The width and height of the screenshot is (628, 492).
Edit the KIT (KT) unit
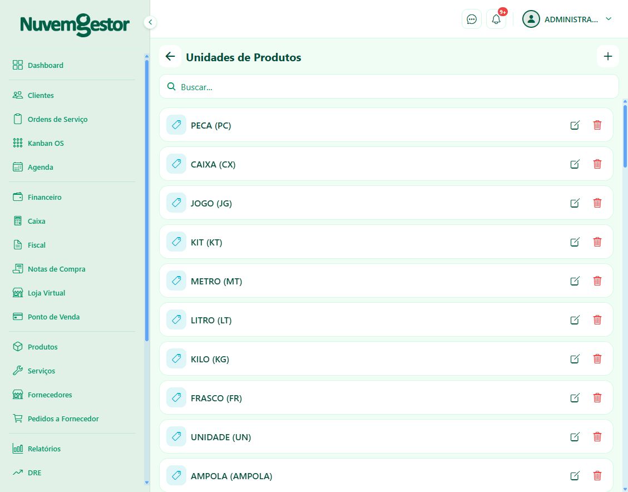tap(575, 242)
